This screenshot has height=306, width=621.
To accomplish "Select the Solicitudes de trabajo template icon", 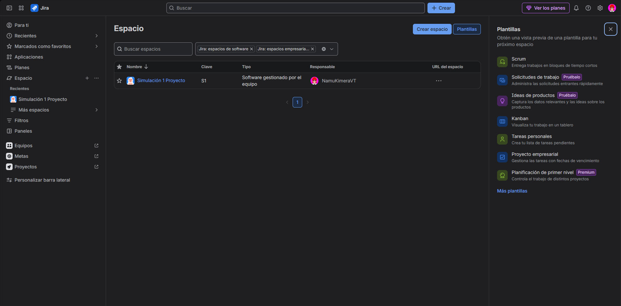I will point(502,80).
